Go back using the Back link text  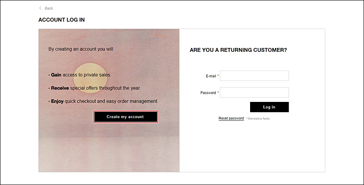click(x=49, y=9)
